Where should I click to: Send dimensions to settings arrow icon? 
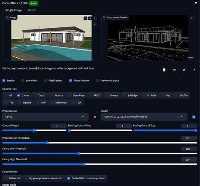coord(194,70)
